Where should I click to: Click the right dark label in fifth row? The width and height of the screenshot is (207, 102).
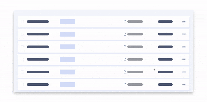(x=165, y=72)
